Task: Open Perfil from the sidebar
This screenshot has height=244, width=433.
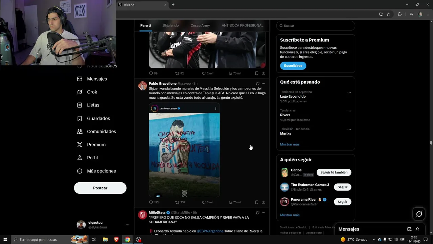Action: pyautogui.click(x=87, y=158)
